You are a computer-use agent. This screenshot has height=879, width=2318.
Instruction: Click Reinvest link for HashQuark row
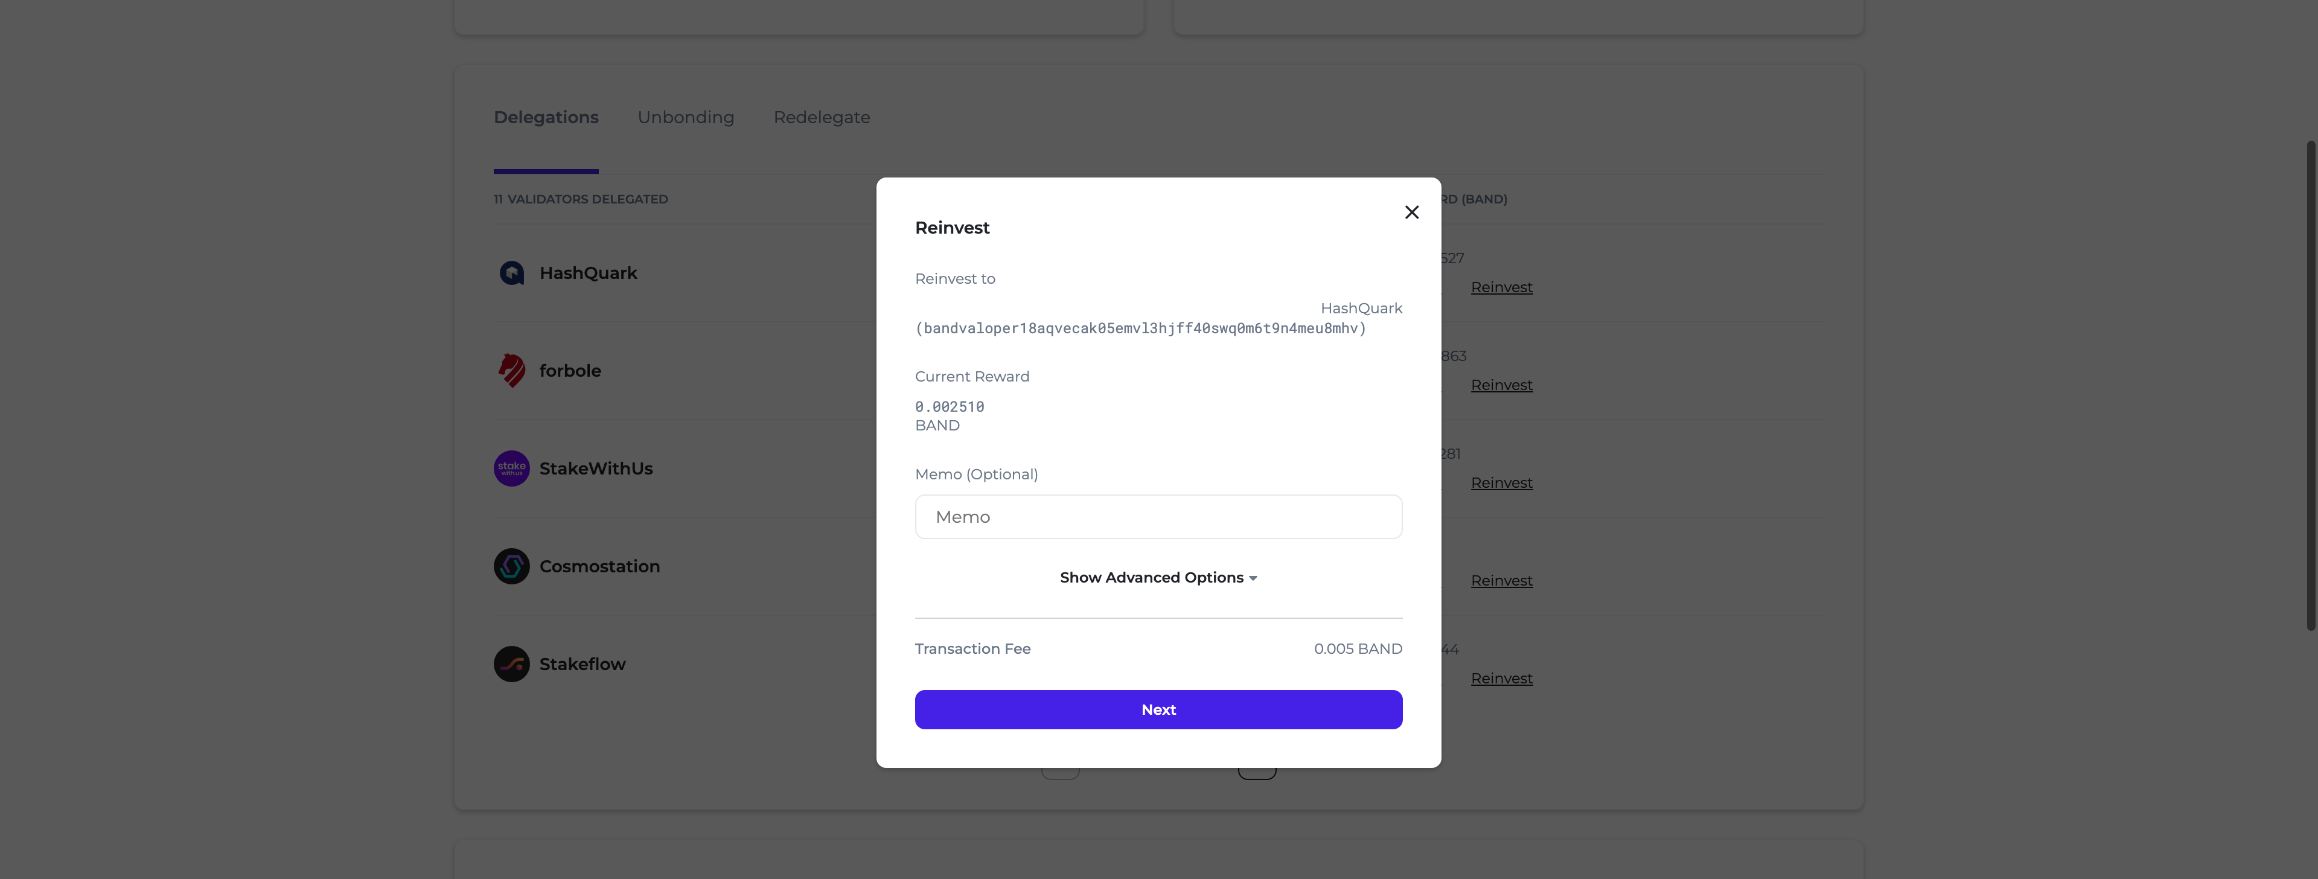point(1501,287)
